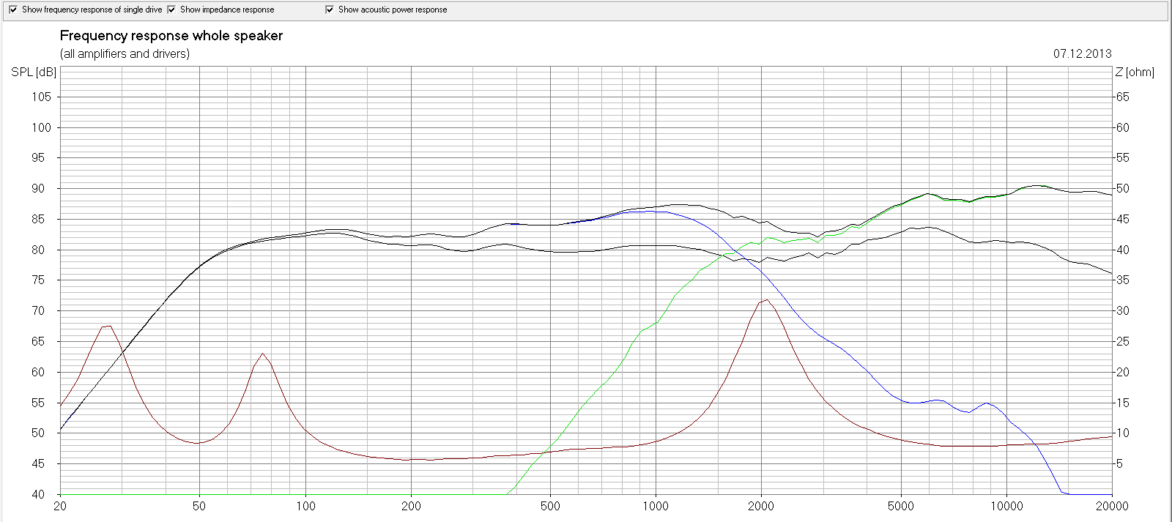Click the 5000 Hz label on the frequency axis
This screenshot has width=1172, height=522.
(900, 506)
